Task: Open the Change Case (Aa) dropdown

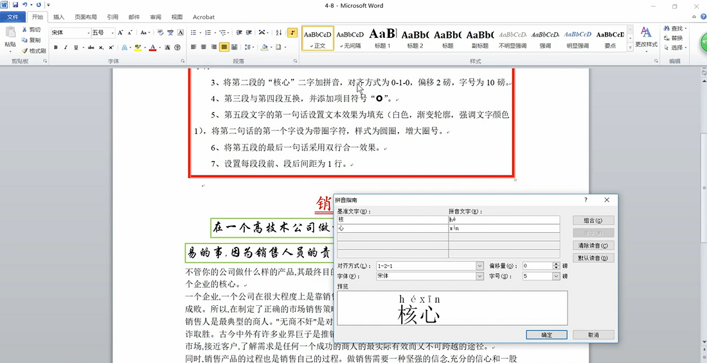Action: pos(145,33)
